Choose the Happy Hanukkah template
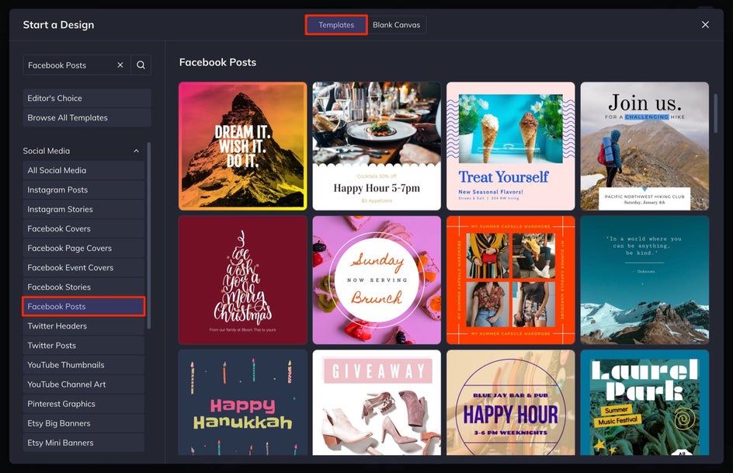This screenshot has height=473, width=733. click(x=242, y=402)
